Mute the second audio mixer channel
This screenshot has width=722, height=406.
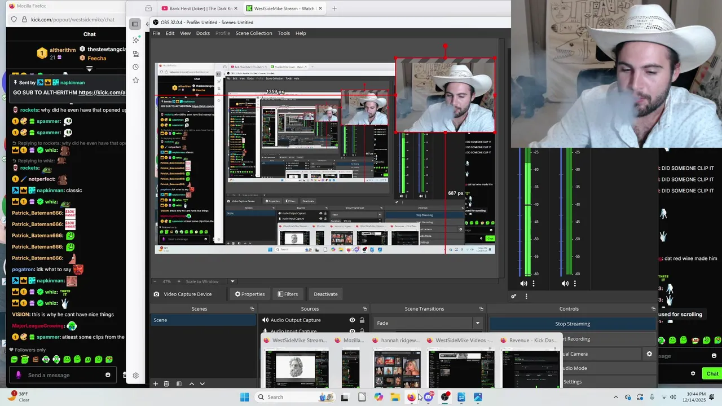tap(565, 284)
